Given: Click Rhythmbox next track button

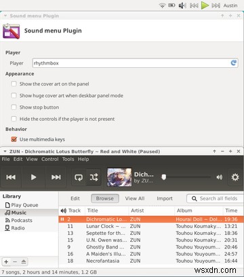Looking at the screenshot, I should click(56, 177).
